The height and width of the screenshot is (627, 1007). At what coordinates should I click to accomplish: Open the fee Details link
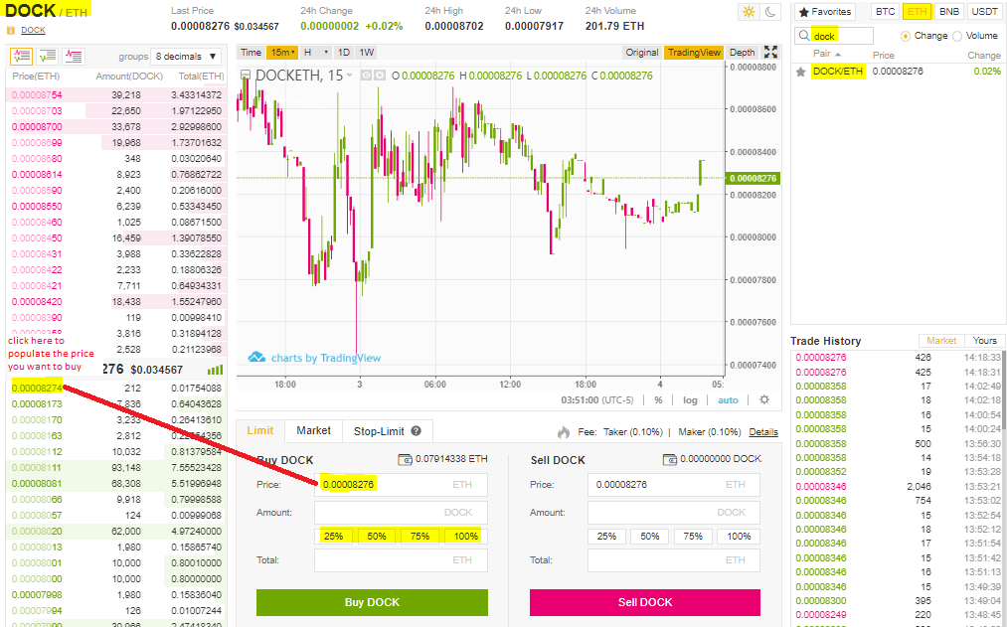tap(763, 432)
